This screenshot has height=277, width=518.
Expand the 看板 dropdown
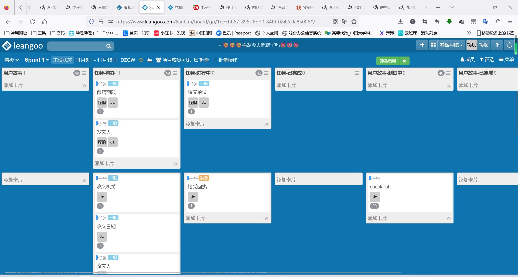pyautogui.click(x=12, y=60)
